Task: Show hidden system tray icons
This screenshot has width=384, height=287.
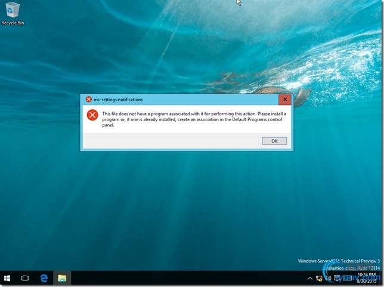Action: point(310,278)
